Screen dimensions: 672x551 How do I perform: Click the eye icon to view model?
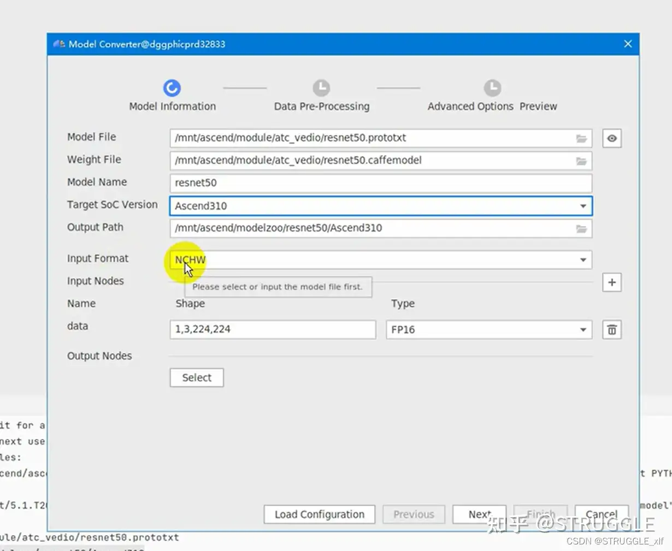pos(612,138)
